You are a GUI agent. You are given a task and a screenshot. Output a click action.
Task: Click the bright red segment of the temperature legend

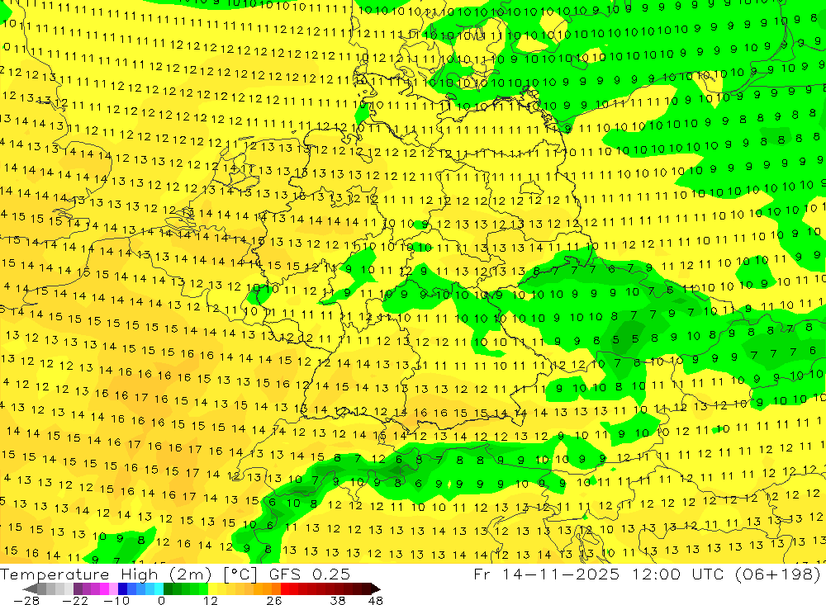click(x=285, y=588)
